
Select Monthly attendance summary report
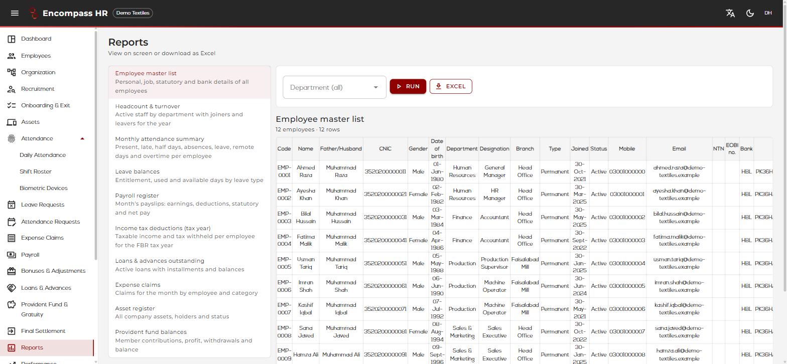(189, 147)
